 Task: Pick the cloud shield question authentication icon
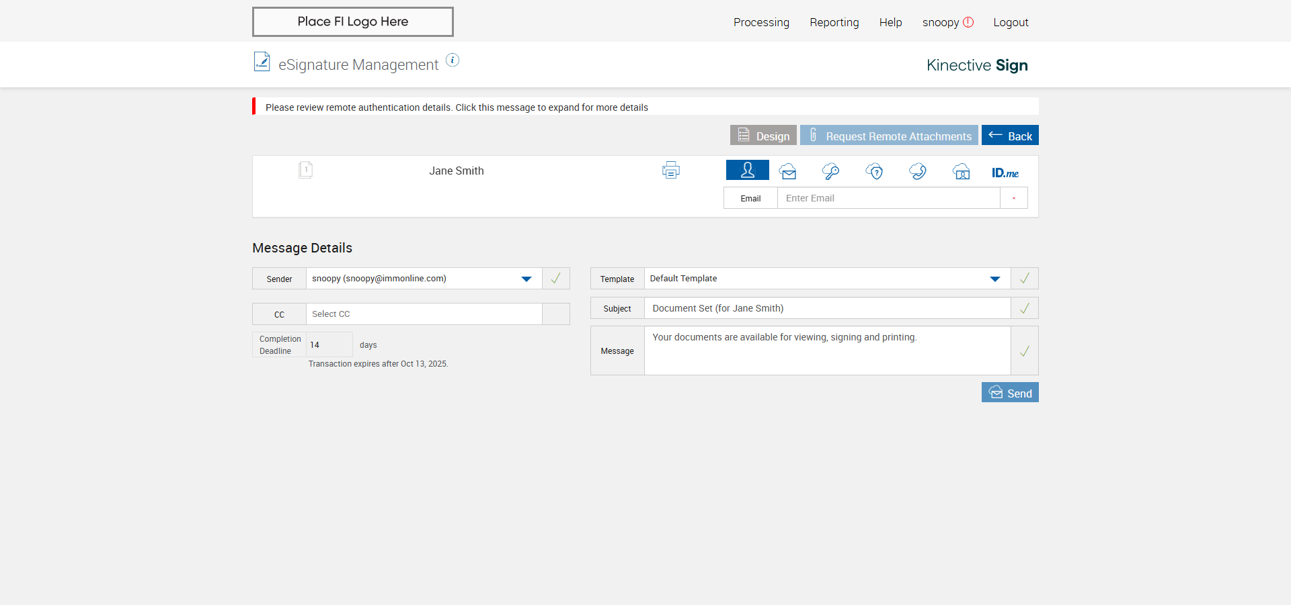click(x=874, y=172)
